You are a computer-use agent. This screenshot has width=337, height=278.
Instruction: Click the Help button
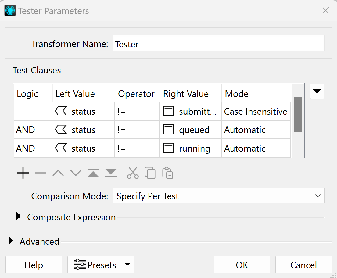(34, 265)
